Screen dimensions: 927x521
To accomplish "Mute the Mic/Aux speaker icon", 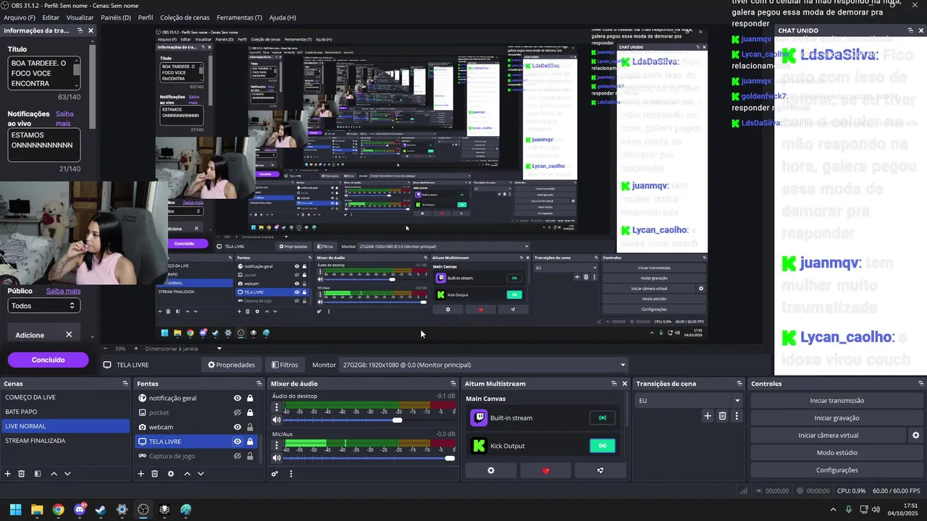I will 276,458.
